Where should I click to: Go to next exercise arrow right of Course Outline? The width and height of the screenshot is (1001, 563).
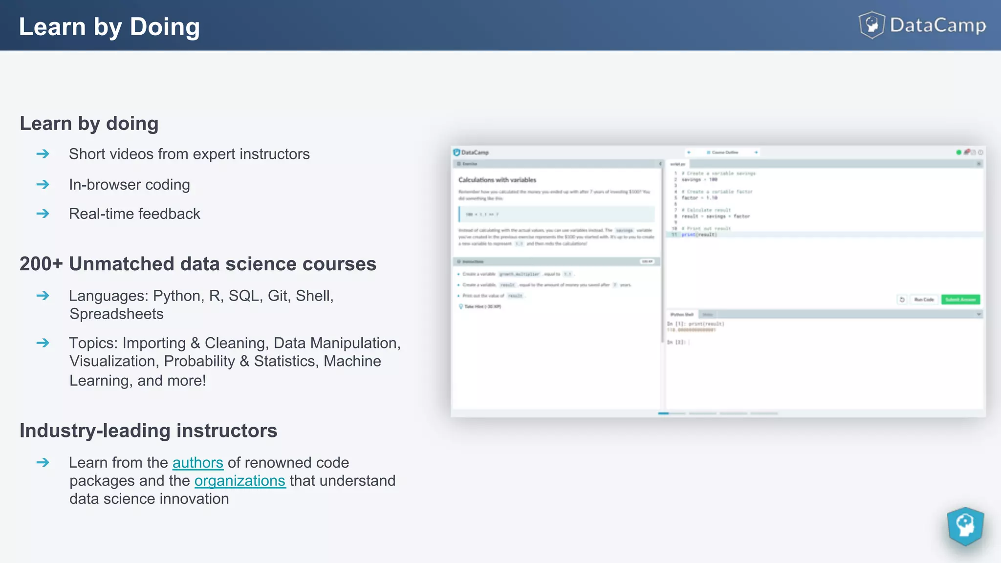coord(756,152)
